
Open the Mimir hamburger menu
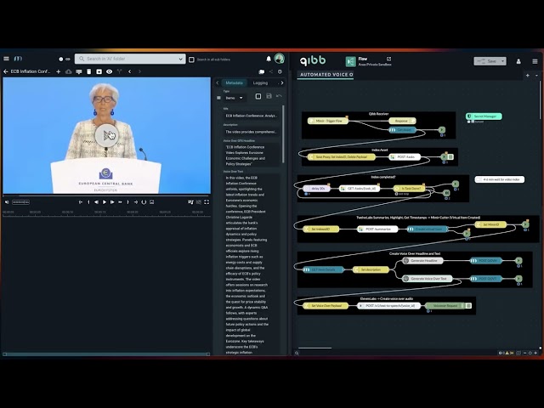[x=6, y=59]
